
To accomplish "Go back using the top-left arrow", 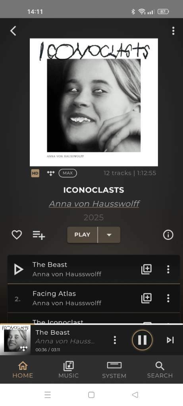I will pos(13,31).
